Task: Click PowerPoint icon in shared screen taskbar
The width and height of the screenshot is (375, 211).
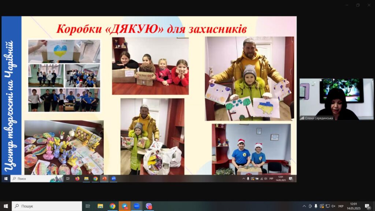Action: tap(104, 179)
